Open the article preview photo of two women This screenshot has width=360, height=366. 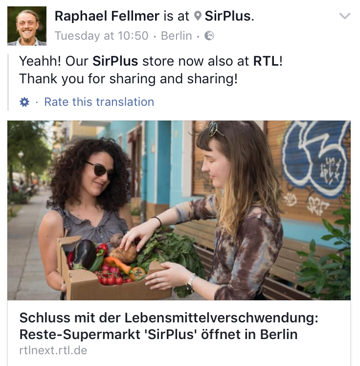179,210
